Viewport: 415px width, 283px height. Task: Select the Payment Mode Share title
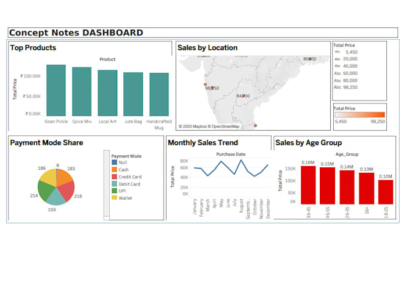click(x=46, y=142)
